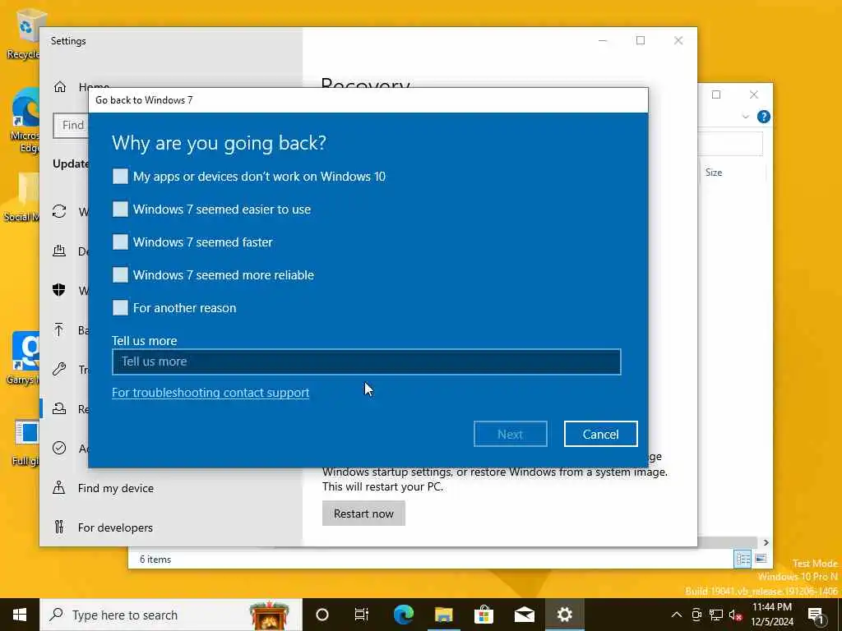Screen dimensions: 842x631
Task: Click the Troubleshoot wrench icon
Action: [x=59, y=369]
